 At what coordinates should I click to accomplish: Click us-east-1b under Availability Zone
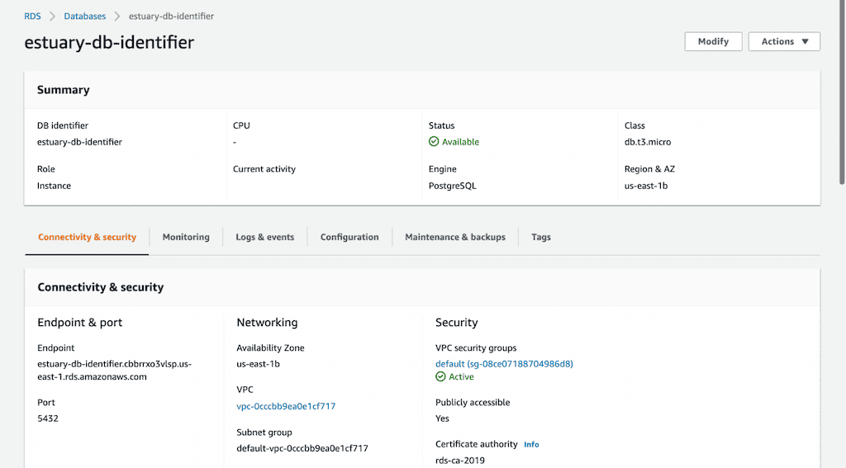(258, 364)
